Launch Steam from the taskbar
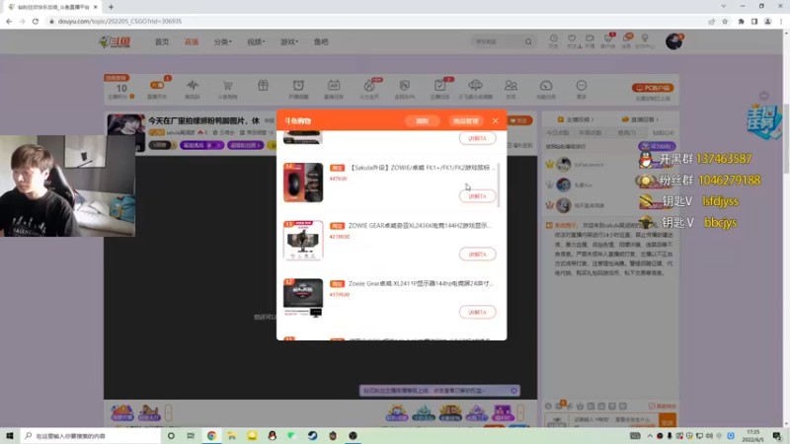The image size is (790, 444). (312, 435)
